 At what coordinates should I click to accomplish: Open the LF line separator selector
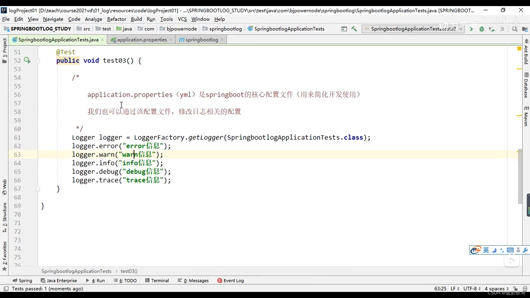(455, 288)
